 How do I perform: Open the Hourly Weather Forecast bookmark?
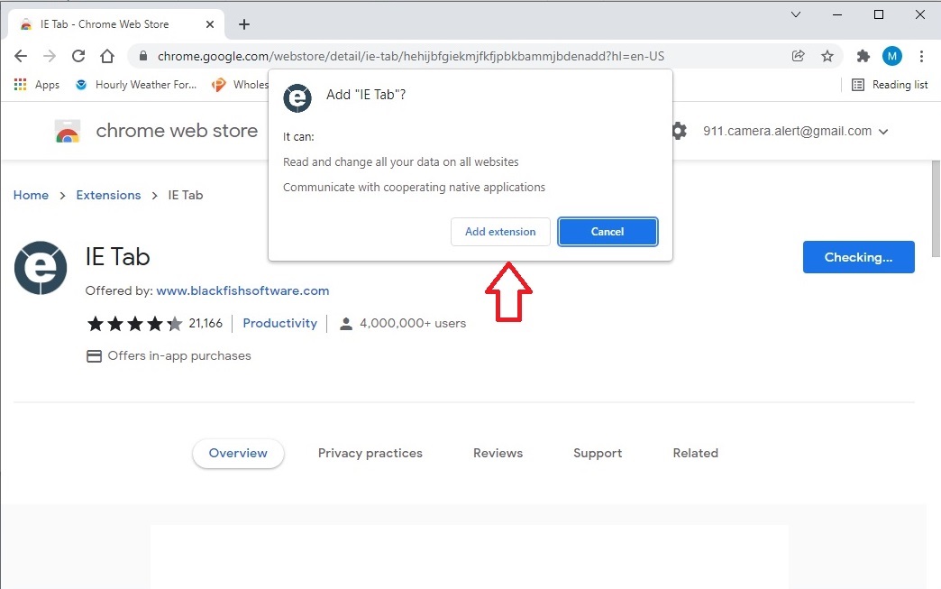(x=136, y=85)
